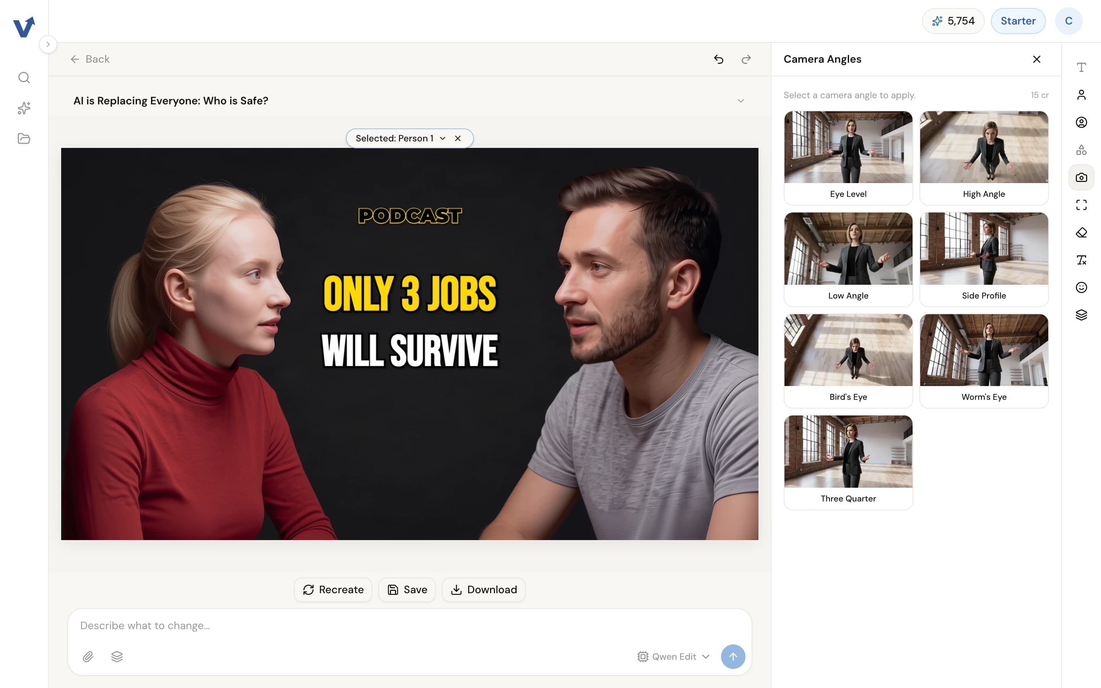Undo the last edit
This screenshot has height=688, width=1101.
[x=718, y=59]
